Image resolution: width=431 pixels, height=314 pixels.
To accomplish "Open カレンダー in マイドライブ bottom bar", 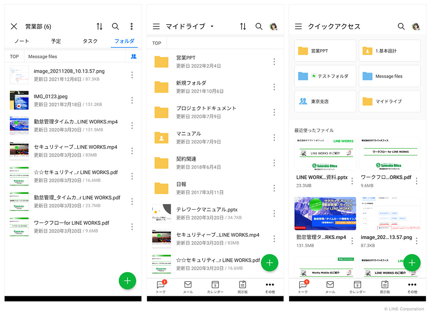I will (215, 287).
